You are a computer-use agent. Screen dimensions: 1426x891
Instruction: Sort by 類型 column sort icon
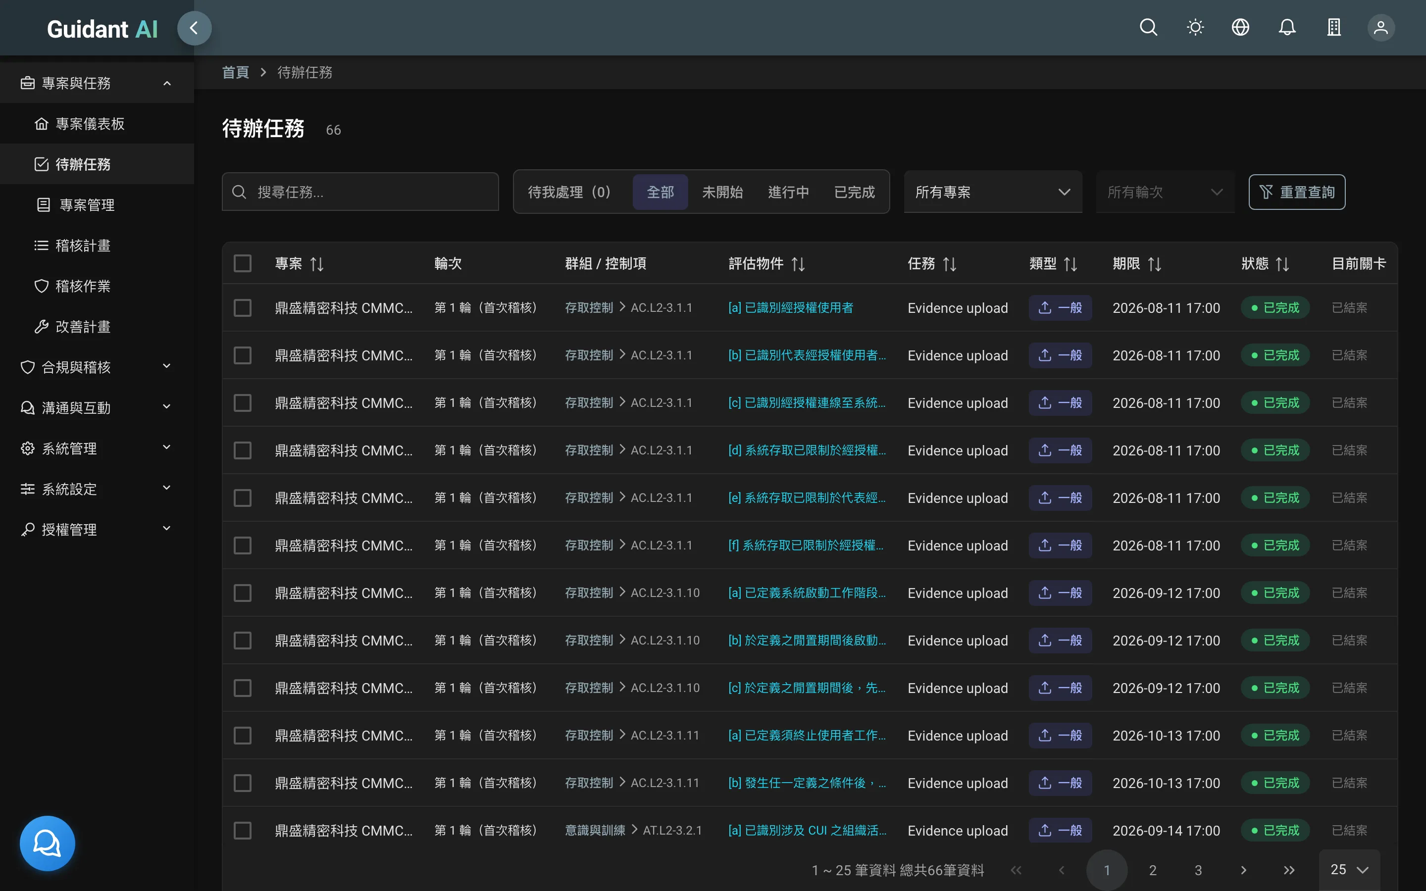1070,264
